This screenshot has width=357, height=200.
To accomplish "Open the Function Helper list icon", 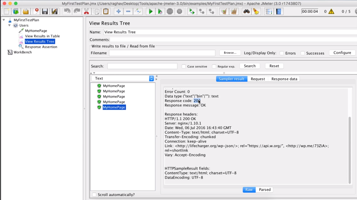I will click(268, 11).
